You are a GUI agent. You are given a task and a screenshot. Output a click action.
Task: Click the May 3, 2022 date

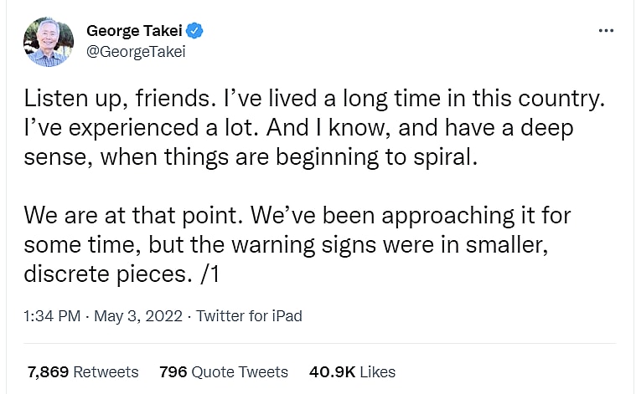click(138, 316)
